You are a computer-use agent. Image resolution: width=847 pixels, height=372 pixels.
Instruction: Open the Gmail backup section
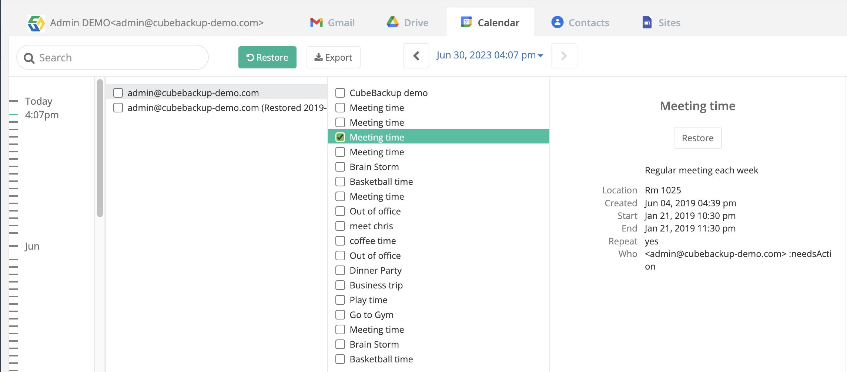click(332, 22)
